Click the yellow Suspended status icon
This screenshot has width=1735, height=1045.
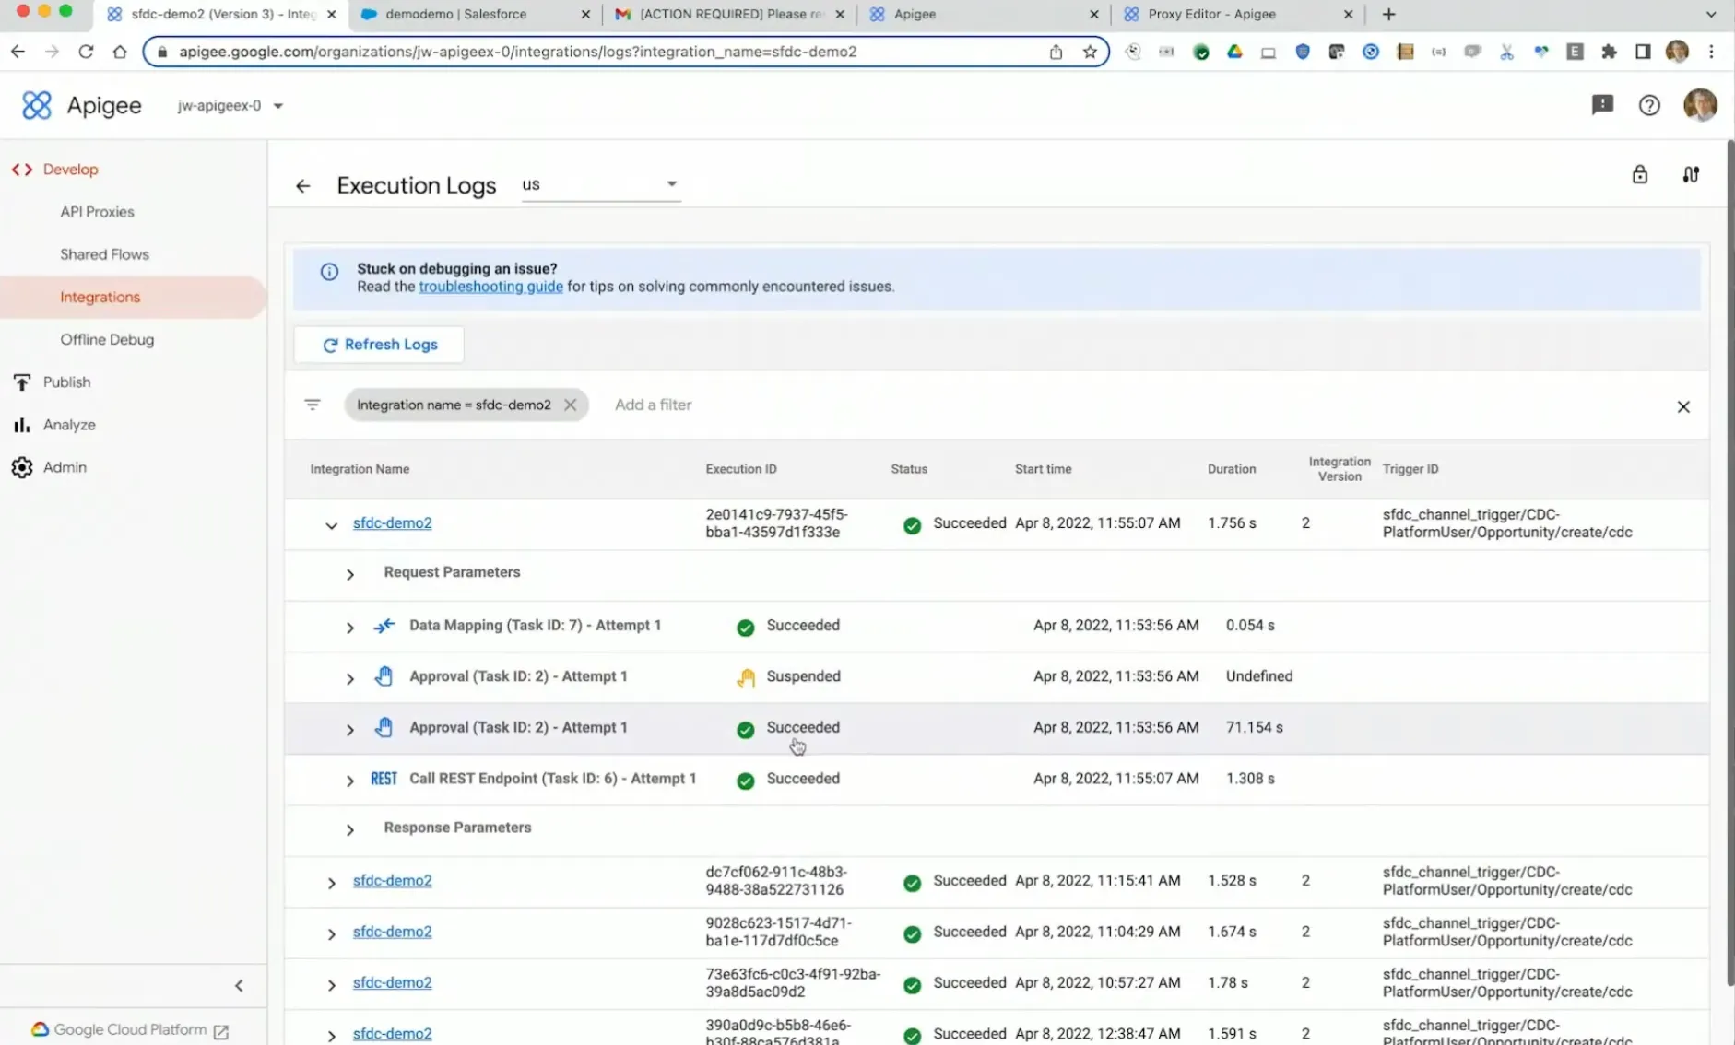tap(745, 678)
